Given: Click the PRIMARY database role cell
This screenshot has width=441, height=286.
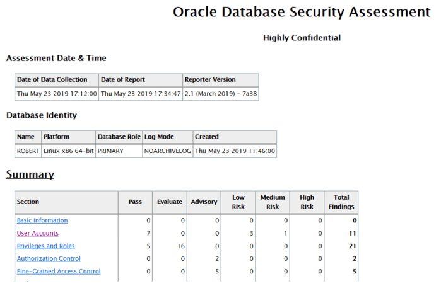Looking at the screenshot, I should click(111, 151).
